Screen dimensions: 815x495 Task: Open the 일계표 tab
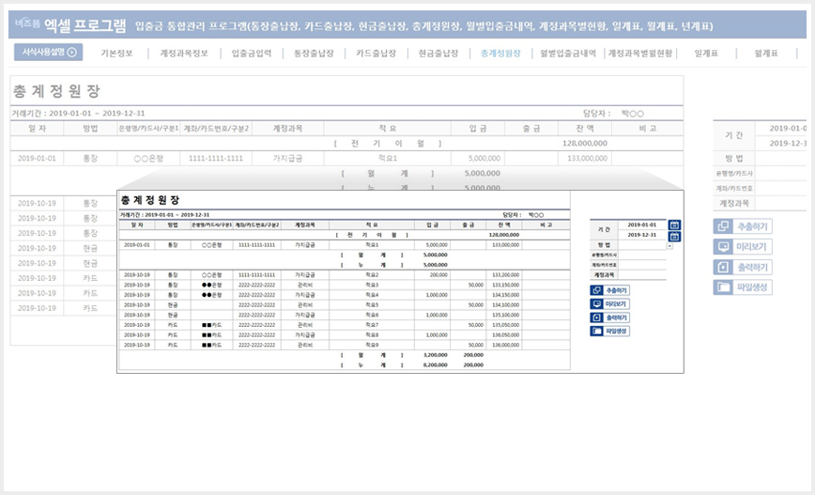coord(706,53)
